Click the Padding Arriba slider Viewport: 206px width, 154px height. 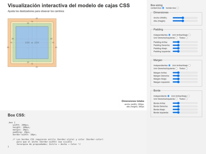point(185,42)
